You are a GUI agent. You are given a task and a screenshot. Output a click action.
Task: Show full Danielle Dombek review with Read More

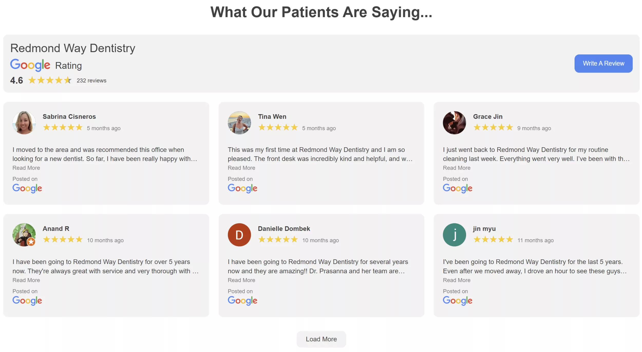pyautogui.click(x=241, y=280)
